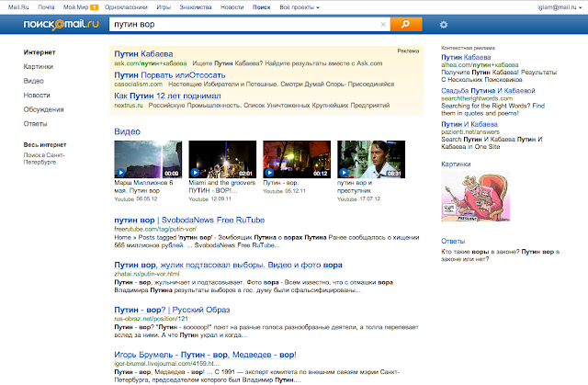The width and height of the screenshot is (588, 385).
Task: Open search settings gear icon
Action: (444, 25)
